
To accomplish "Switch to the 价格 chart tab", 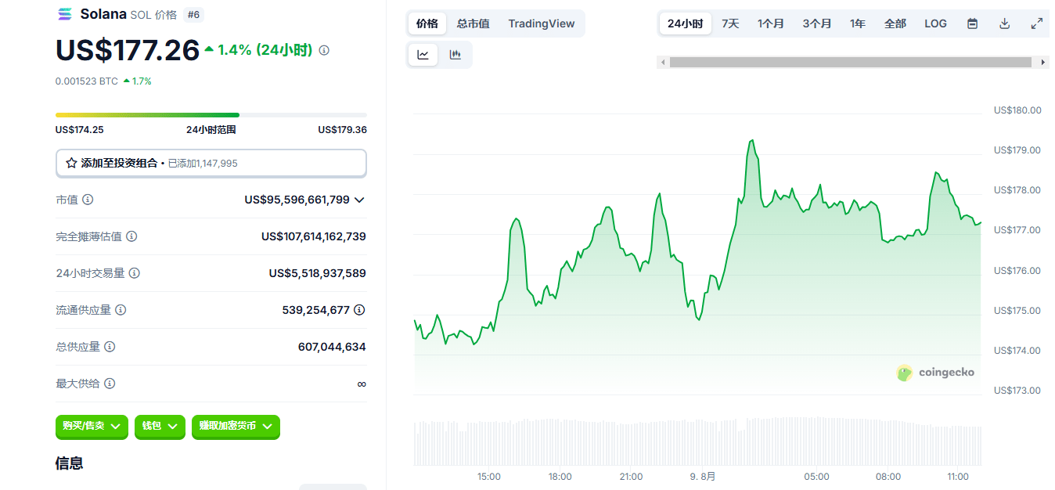I will coord(427,23).
